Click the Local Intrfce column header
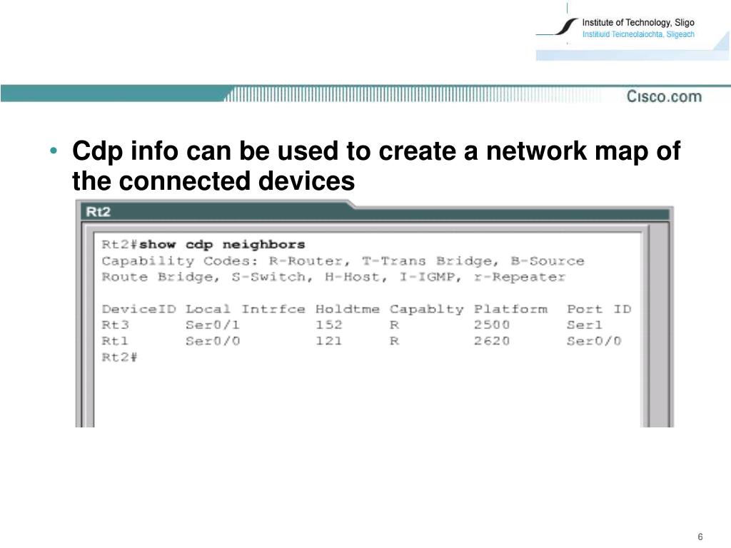The width and height of the screenshot is (731, 548). [246, 309]
